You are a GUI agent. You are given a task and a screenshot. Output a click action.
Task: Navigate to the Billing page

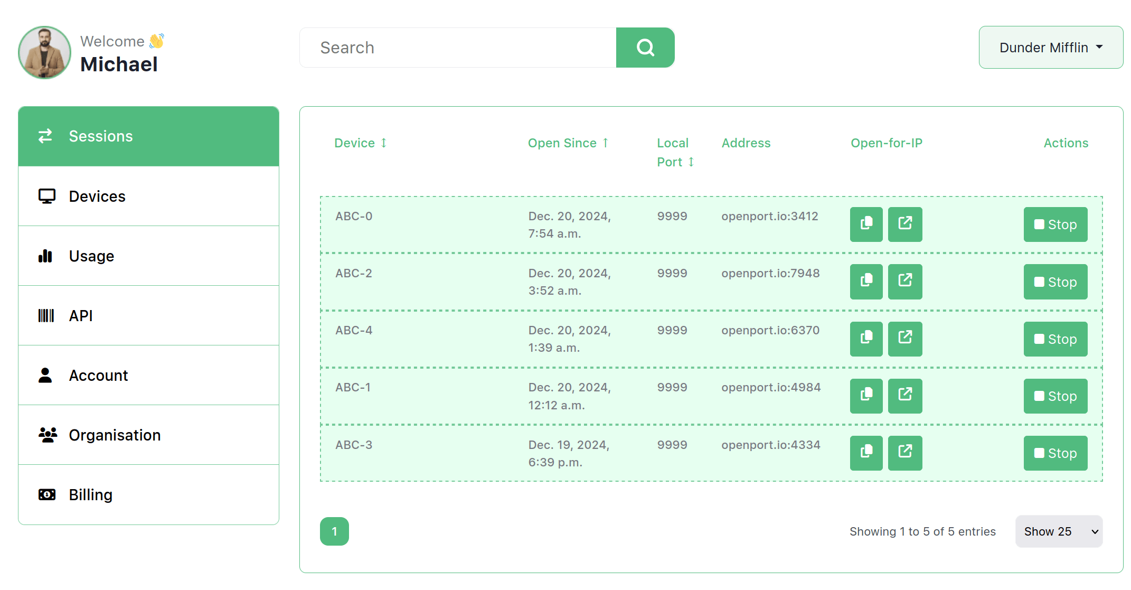coord(90,494)
